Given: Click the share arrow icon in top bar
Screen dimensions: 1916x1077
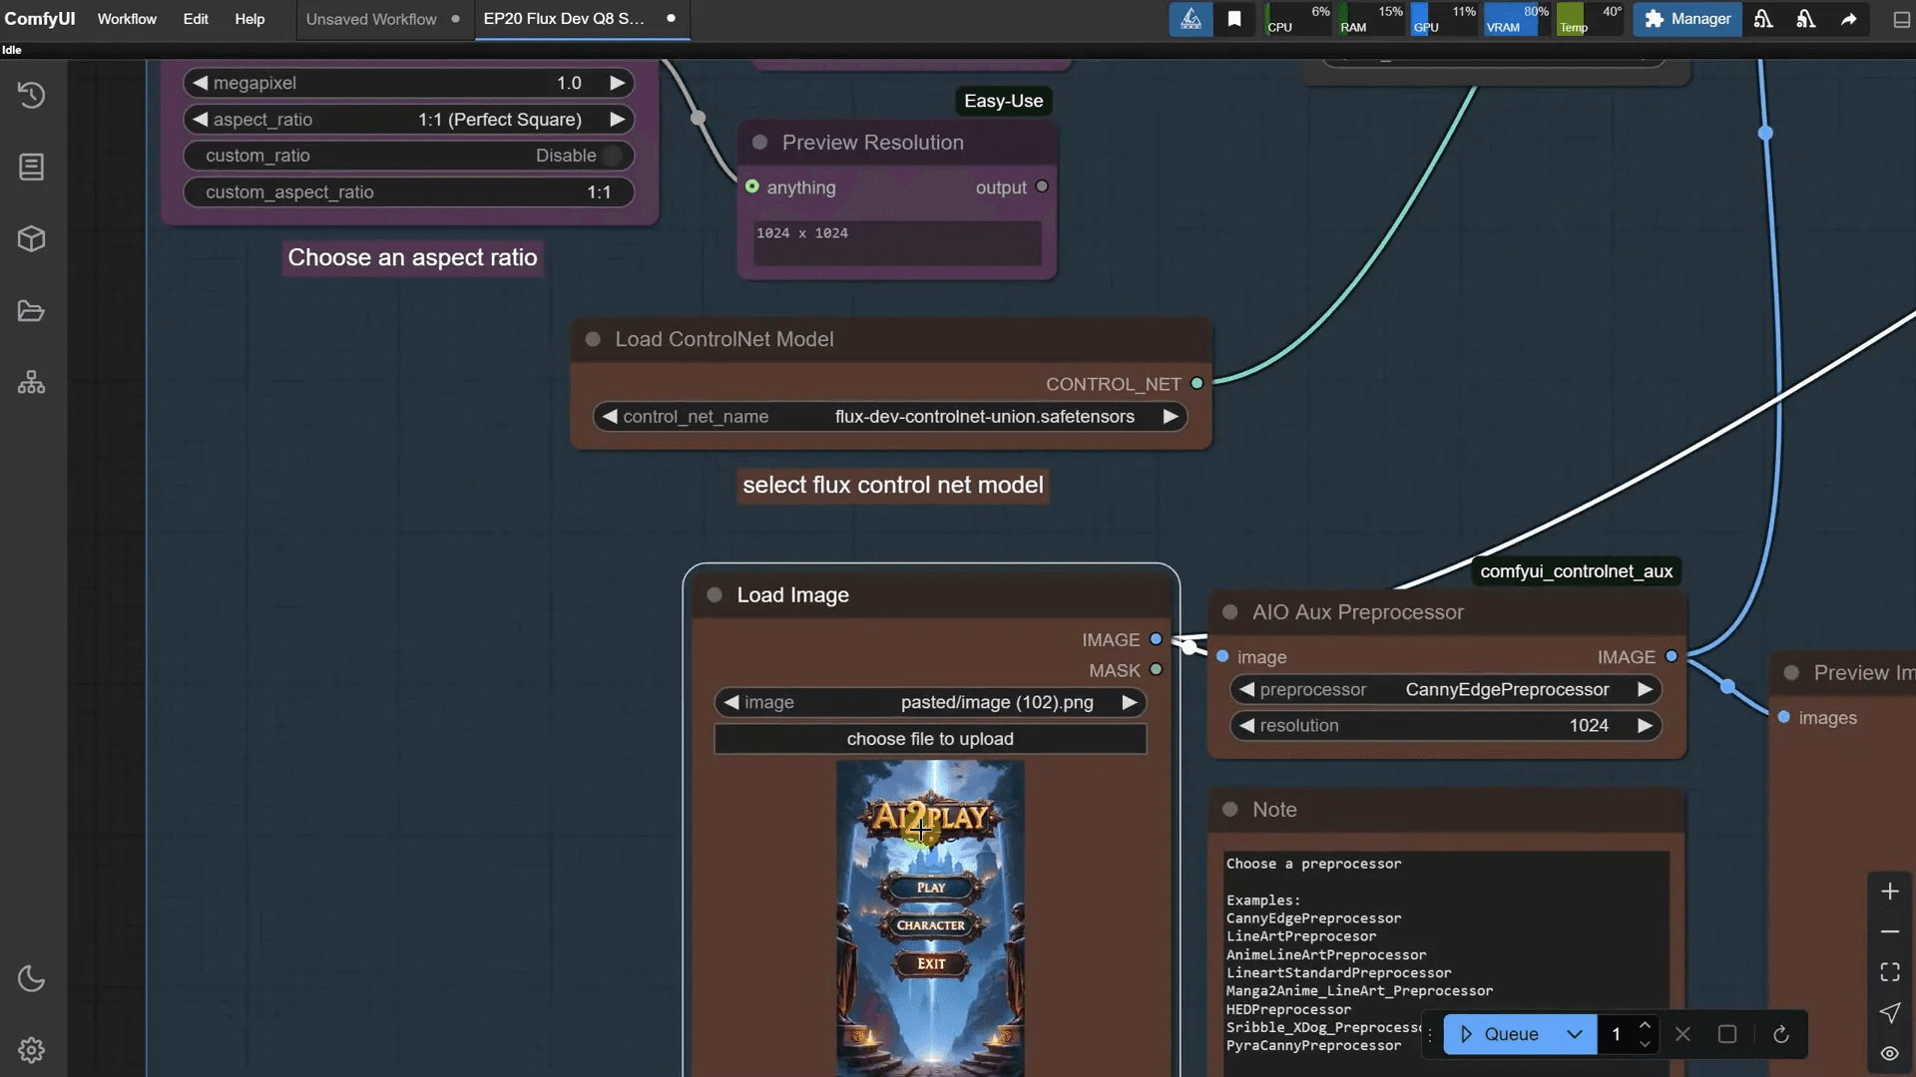Looking at the screenshot, I should [1849, 19].
